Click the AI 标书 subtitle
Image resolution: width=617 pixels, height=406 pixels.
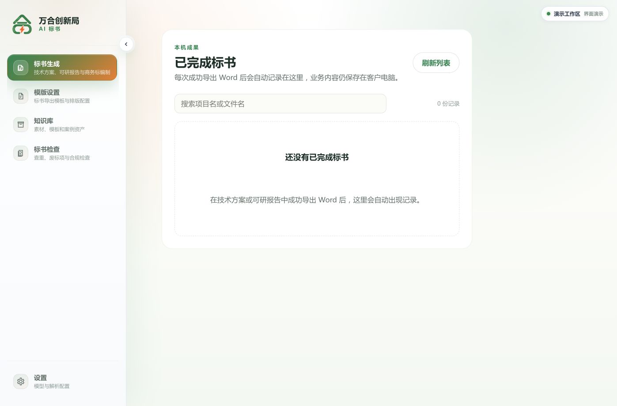tap(49, 29)
